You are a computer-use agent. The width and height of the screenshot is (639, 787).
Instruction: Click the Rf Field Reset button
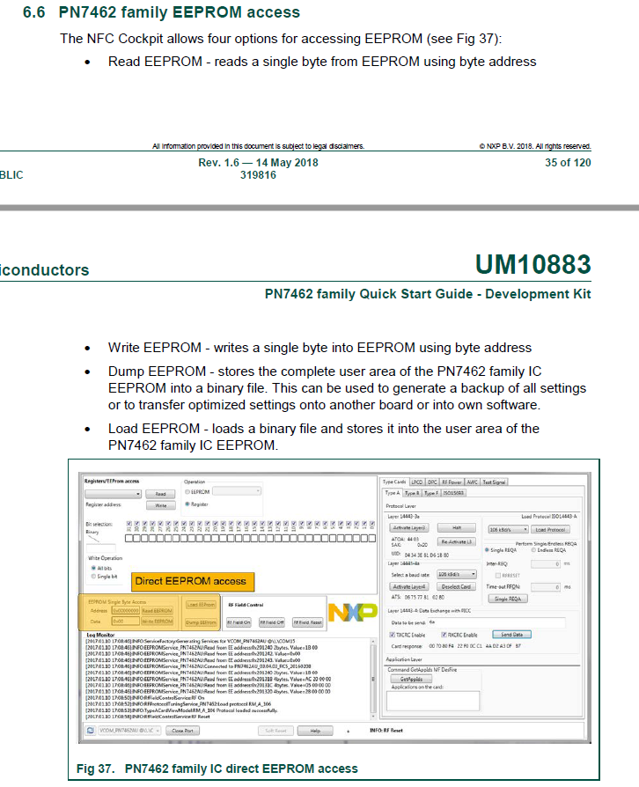[x=308, y=622]
